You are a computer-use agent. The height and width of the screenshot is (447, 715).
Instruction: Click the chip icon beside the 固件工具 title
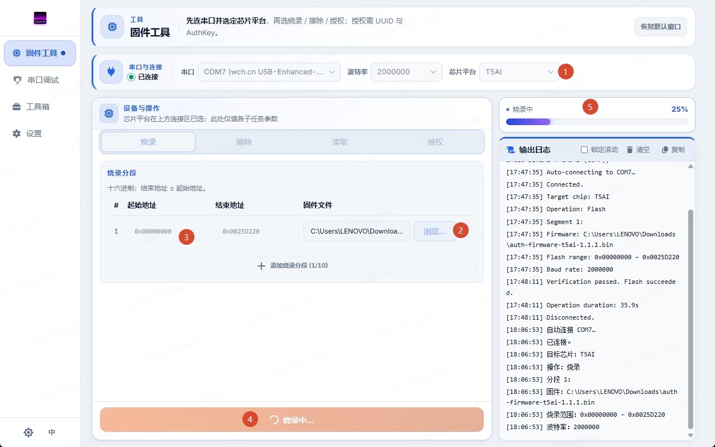[112, 27]
